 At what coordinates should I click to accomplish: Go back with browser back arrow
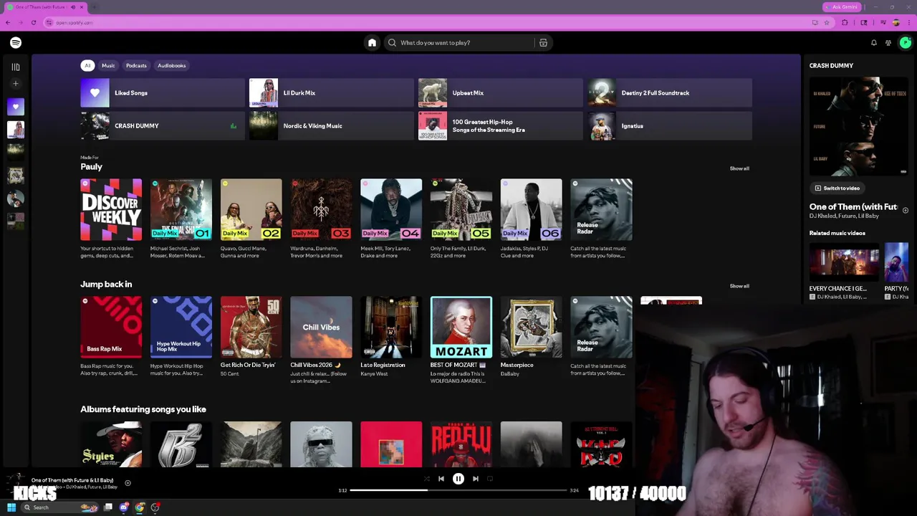[7, 22]
